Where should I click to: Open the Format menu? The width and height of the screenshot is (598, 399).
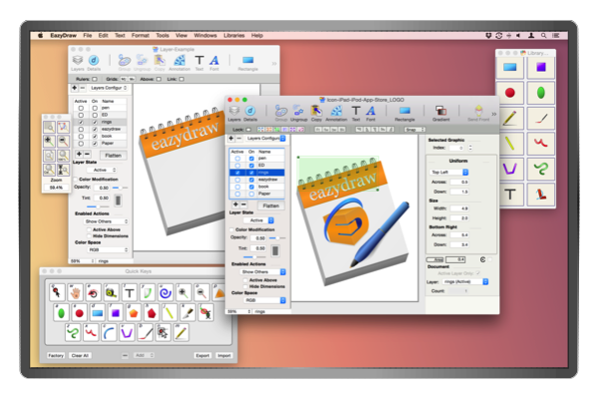[x=140, y=36]
